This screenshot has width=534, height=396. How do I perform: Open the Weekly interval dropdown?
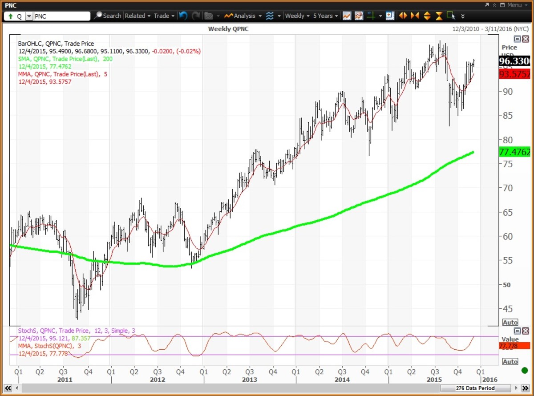coord(297,16)
